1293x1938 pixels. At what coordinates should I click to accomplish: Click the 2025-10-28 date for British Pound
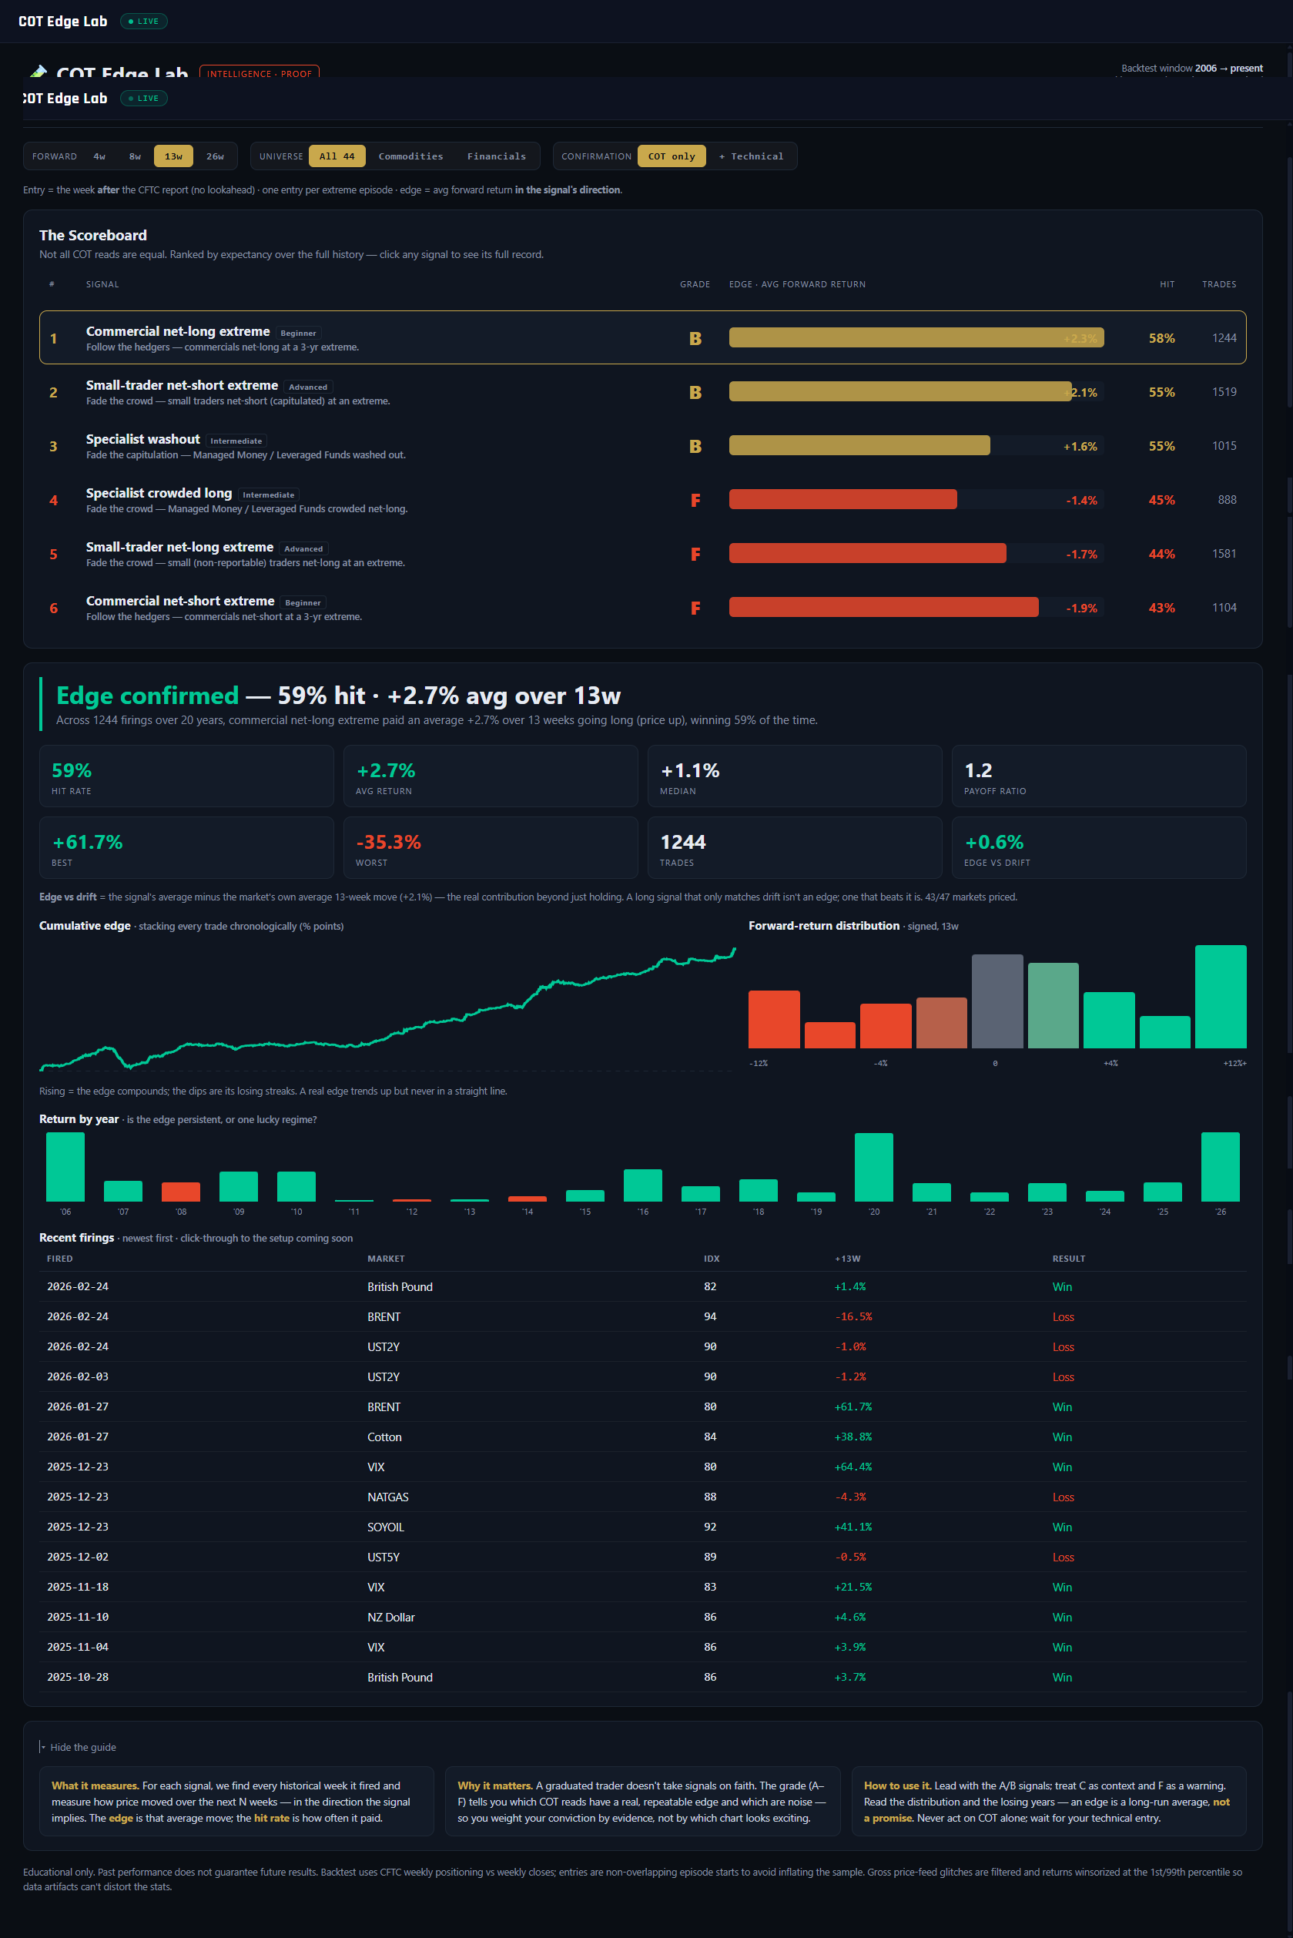(78, 1678)
